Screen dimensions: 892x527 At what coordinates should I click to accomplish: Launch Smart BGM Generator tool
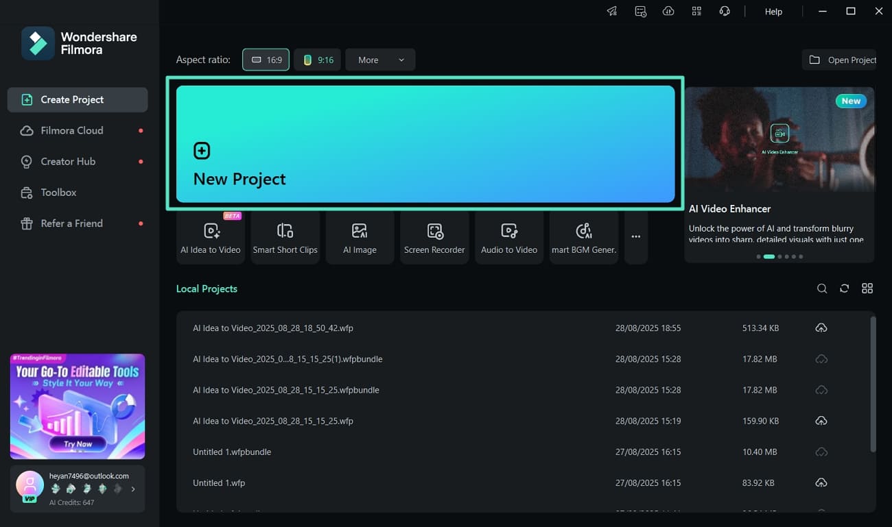[x=584, y=237]
